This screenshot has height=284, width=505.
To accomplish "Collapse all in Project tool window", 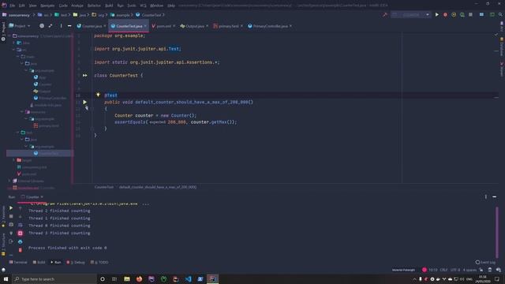I will click(50, 26).
